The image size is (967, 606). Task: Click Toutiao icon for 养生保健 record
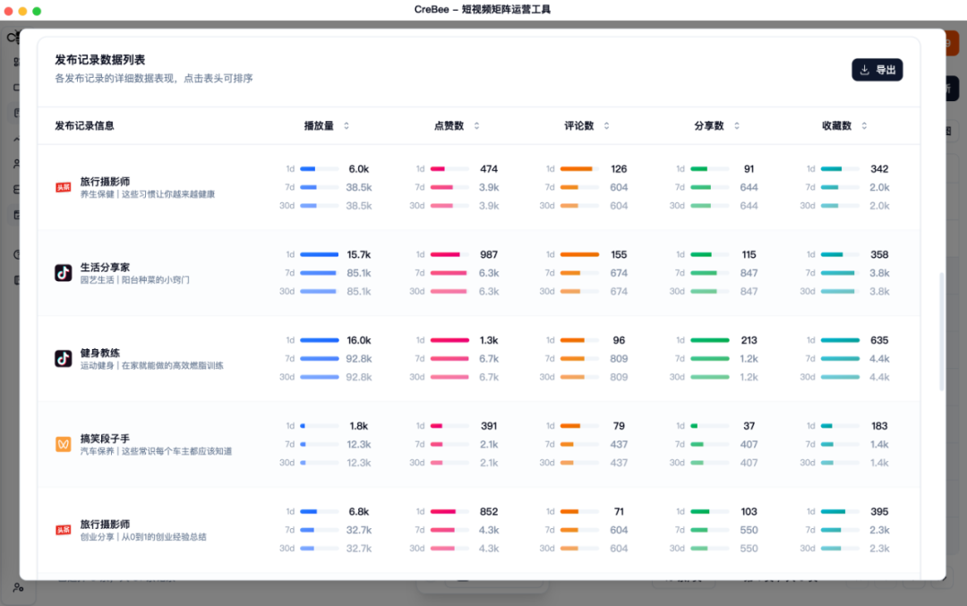(x=64, y=187)
